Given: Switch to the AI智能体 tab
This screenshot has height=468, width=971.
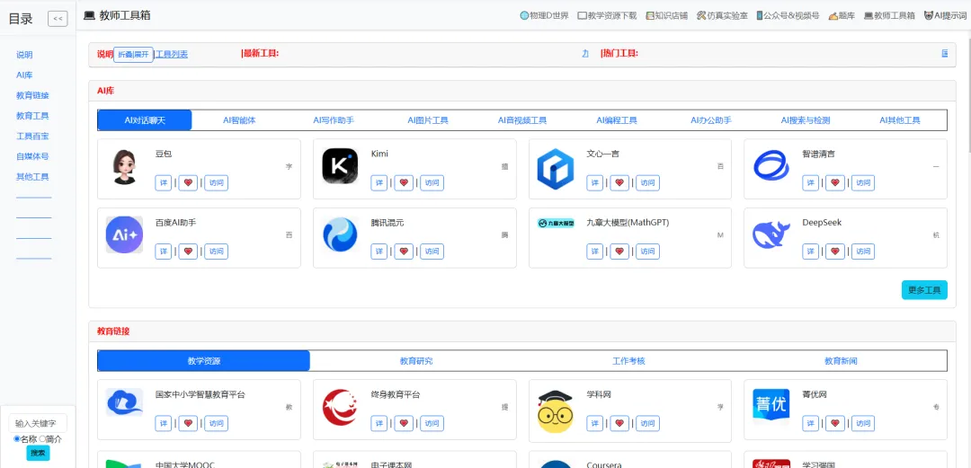Looking at the screenshot, I should 239,120.
